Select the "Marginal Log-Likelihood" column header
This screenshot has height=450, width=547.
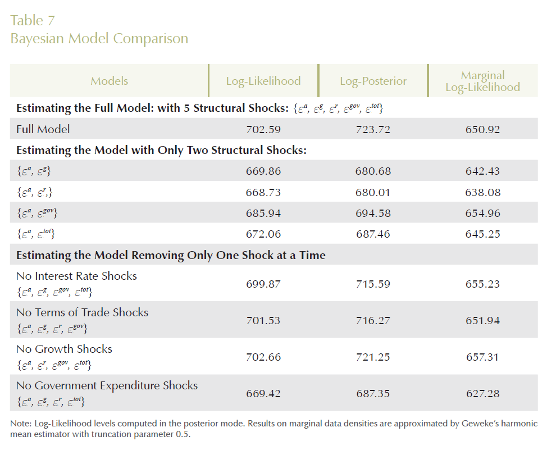[x=482, y=81]
